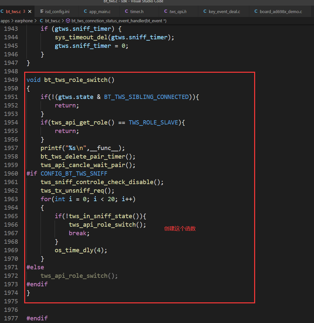Image resolution: width=314 pixels, height=323 pixels.
Task: Click the apps breadcrumb segment
Action: pyautogui.click(x=5, y=21)
